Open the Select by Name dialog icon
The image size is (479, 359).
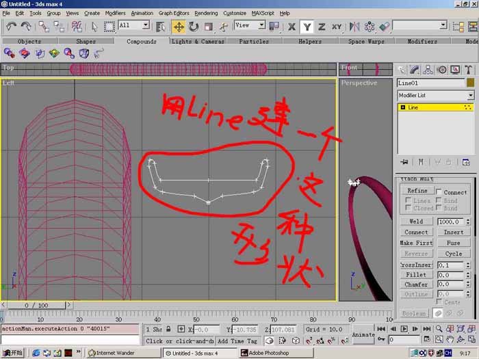(160, 27)
